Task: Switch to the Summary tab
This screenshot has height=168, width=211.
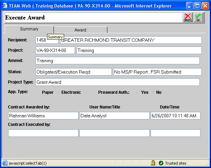Action: click(29, 29)
